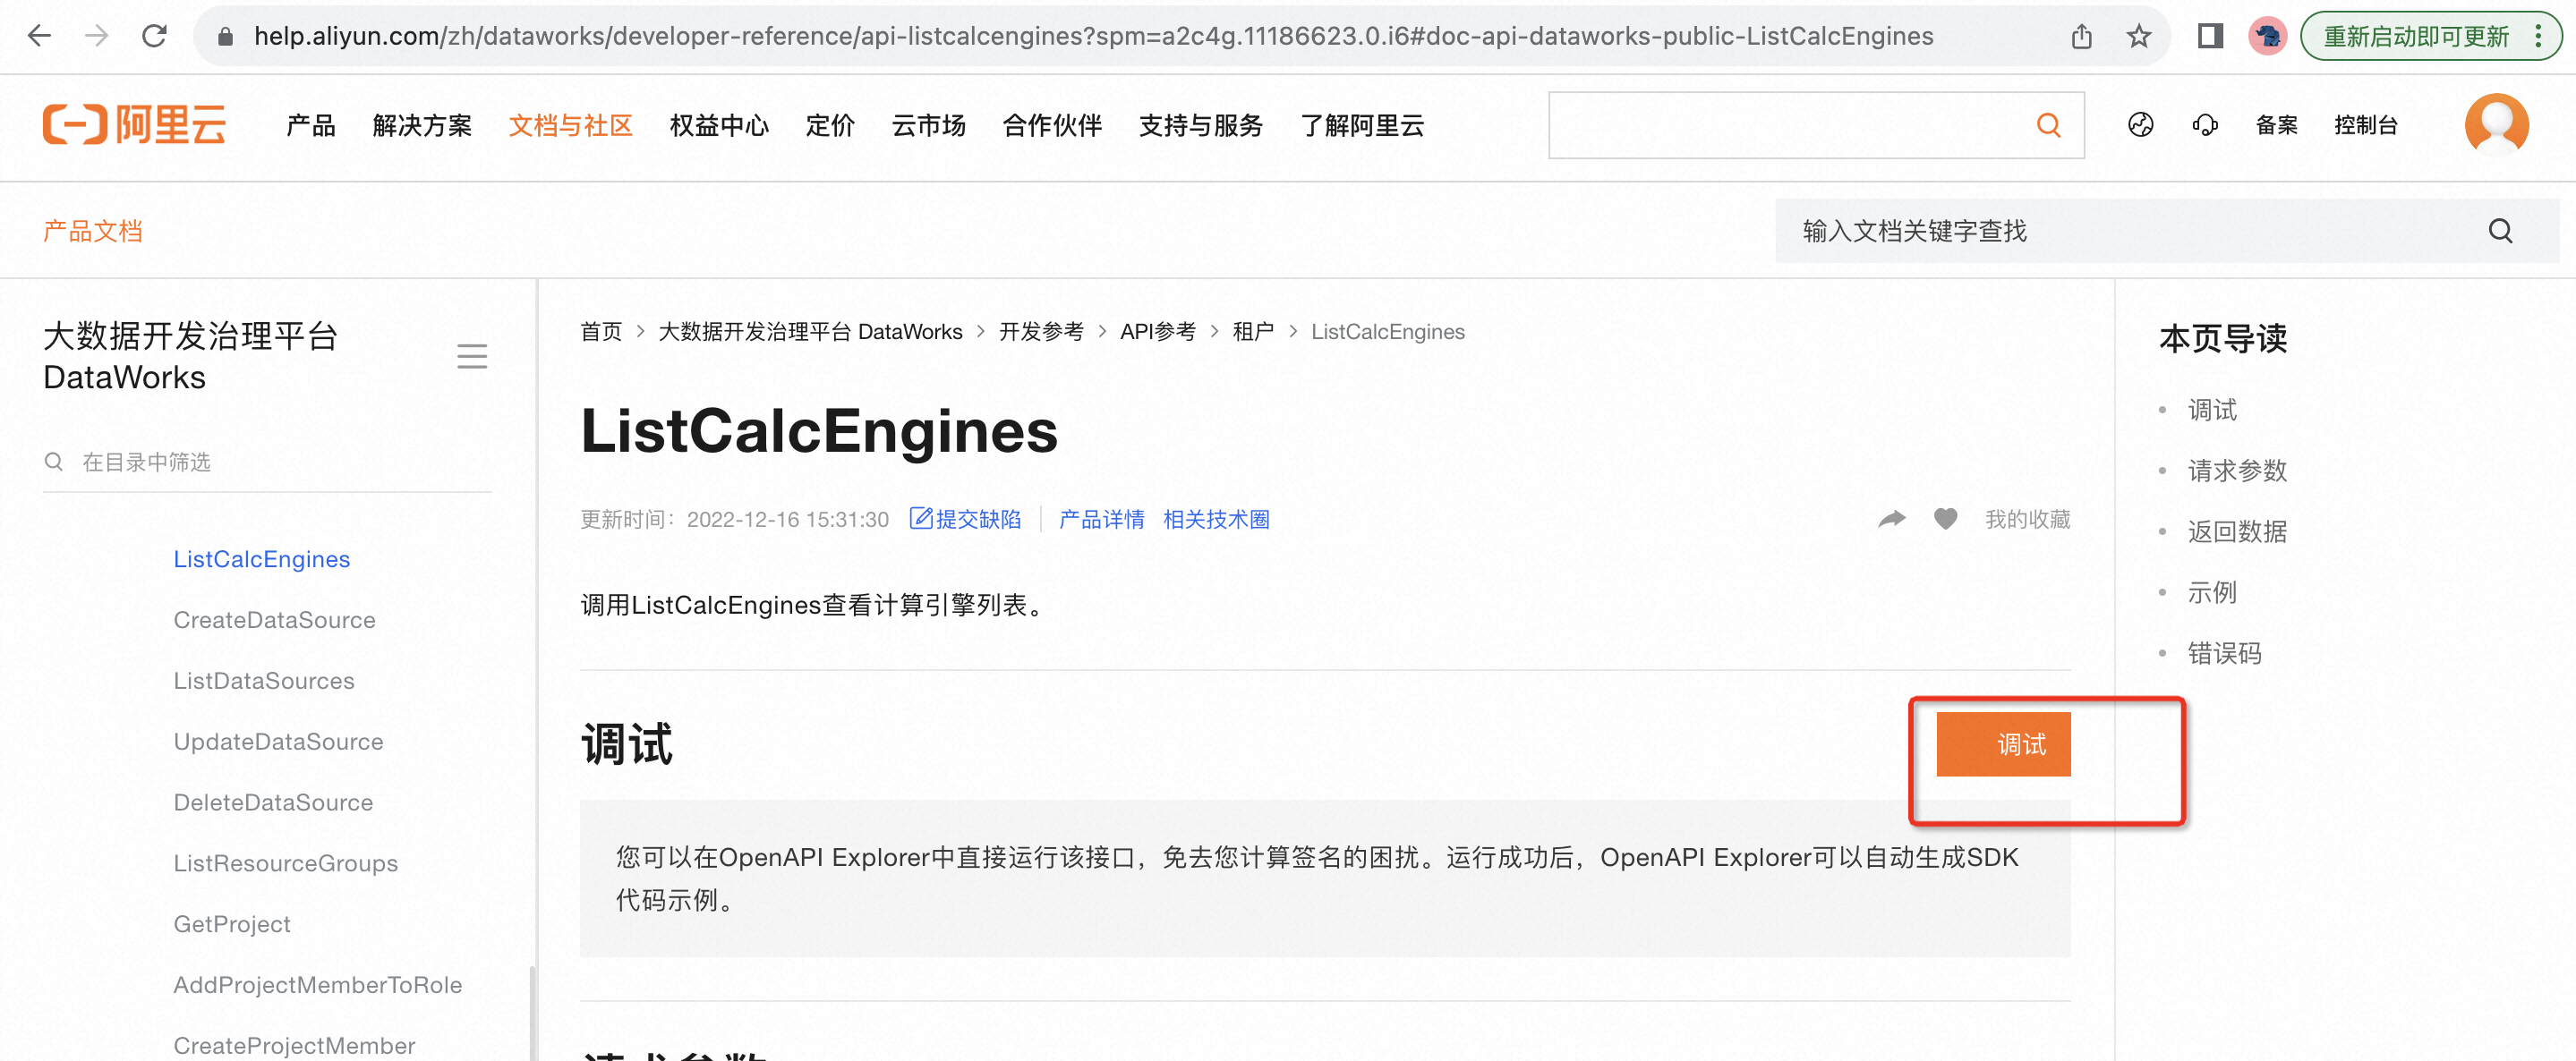Open the 了解阿里云 menu
Screen dimensions: 2576x1061
pyautogui.click(x=1362, y=126)
